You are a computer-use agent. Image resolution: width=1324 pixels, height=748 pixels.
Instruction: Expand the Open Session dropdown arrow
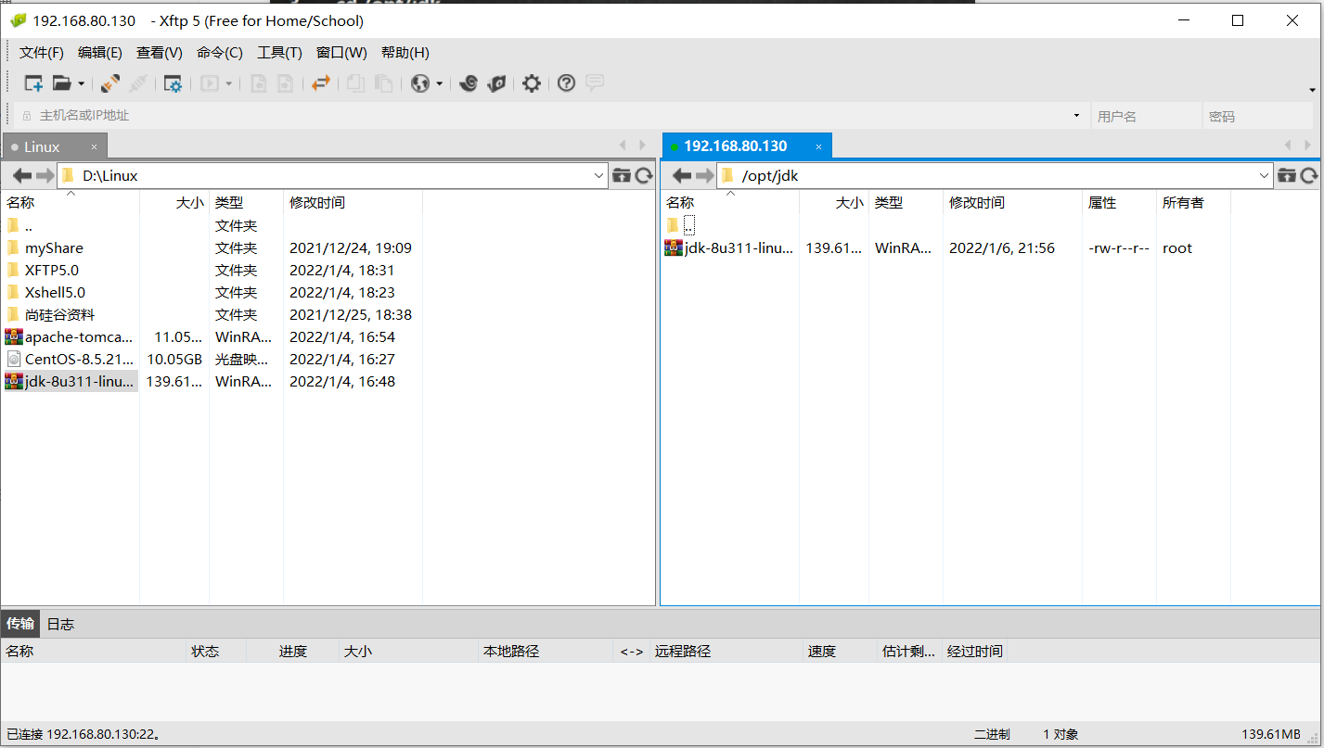(x=81, y=83)
